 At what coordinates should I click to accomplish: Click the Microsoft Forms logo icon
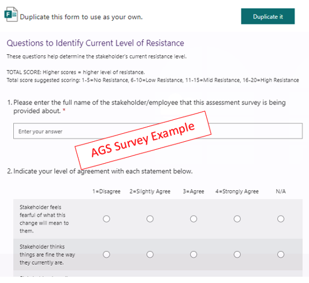pyautogui.click(x=11, y=14)
